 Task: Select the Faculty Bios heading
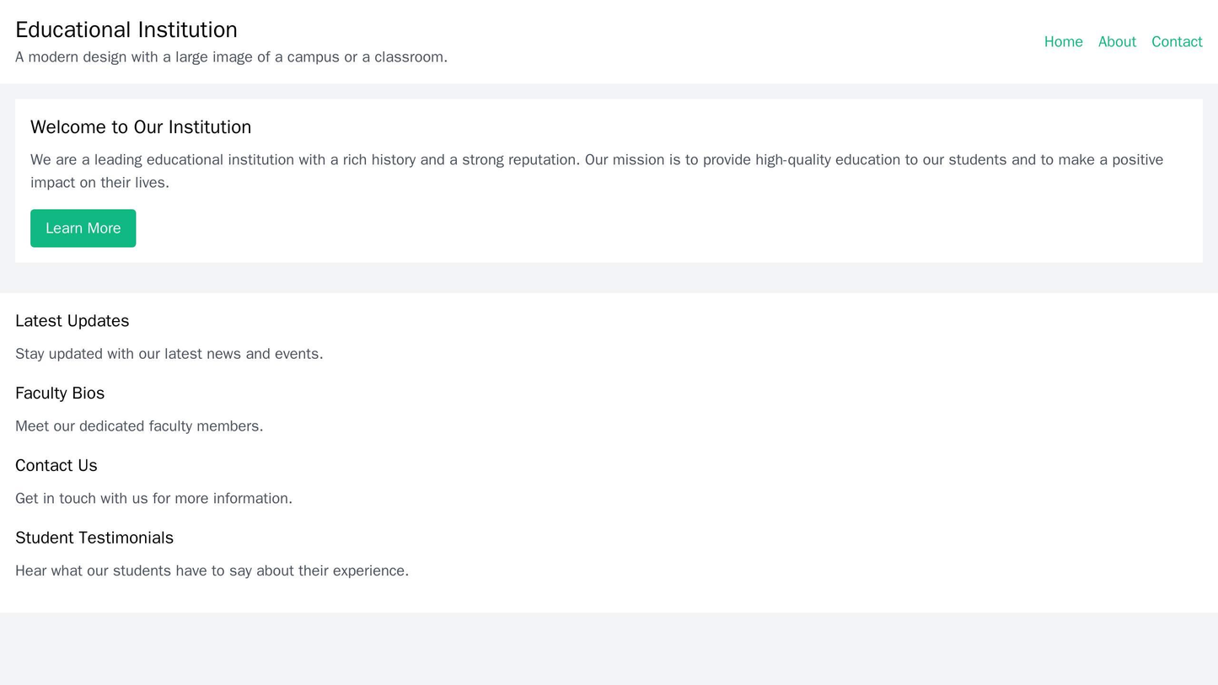click(60, 393)
